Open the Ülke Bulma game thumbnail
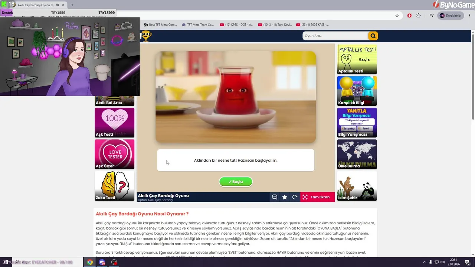This screenshot has height=267, width=475. (x=357, y=154)
